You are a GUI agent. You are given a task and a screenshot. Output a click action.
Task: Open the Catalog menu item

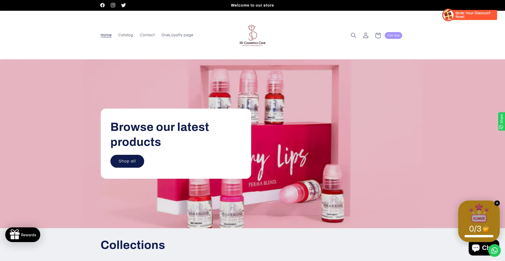(x=125, y=35)
